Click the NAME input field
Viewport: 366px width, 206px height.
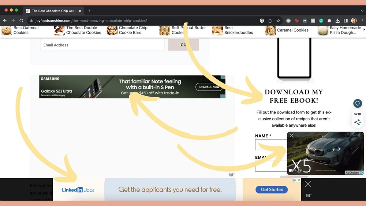tap(271, 145)
